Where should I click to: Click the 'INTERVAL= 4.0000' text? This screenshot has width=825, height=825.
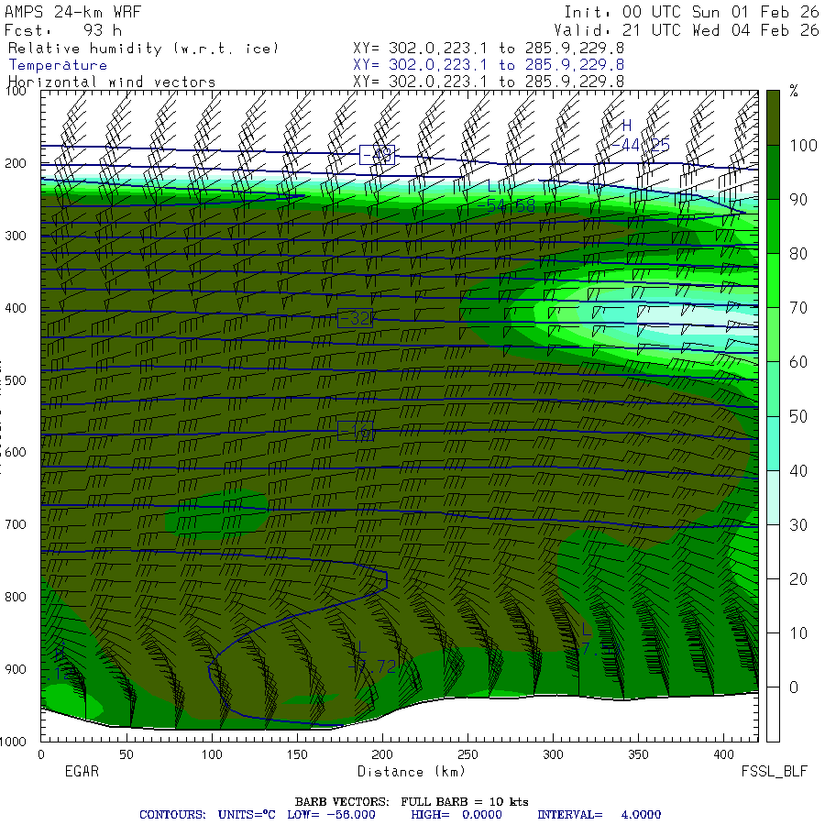599,815
